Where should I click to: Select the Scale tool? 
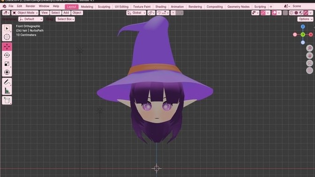point(7,64)
